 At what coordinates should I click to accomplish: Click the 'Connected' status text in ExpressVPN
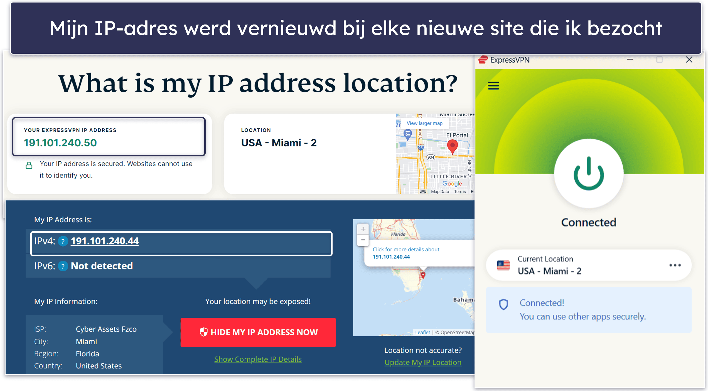[x=589, y=222]
